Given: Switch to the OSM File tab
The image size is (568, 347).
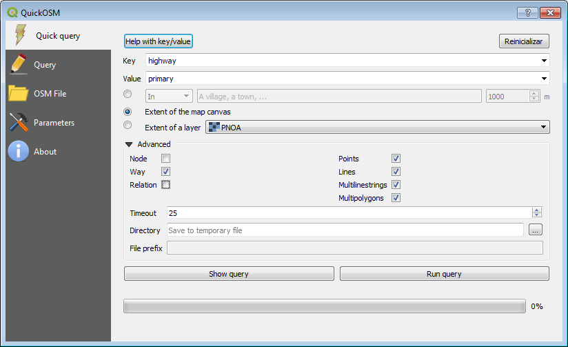Looking at the screenshot, I should pos(59,94).
